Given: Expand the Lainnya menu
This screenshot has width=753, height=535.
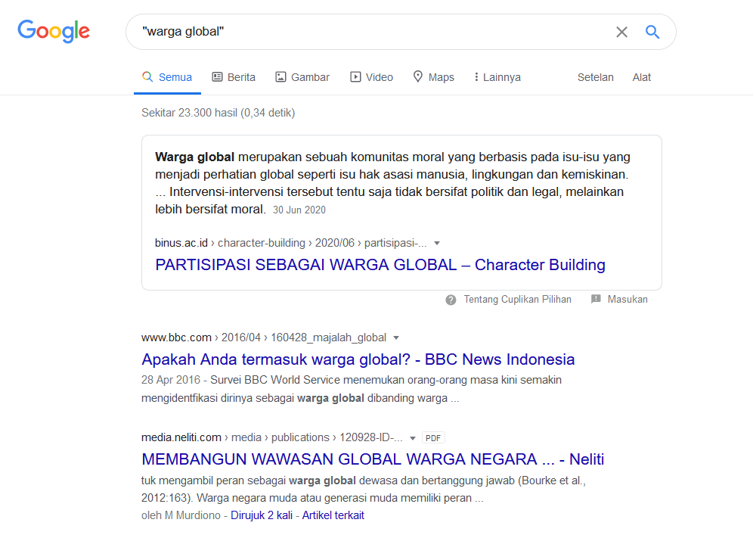Looking at the screenshot, I should [x=497, y=77].
